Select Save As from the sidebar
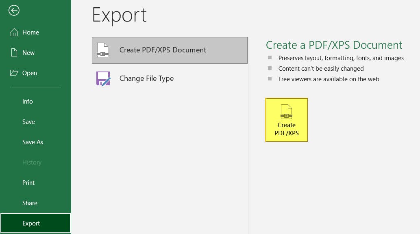The height and width of the screenshot is (234, 420). coord(33,142)
